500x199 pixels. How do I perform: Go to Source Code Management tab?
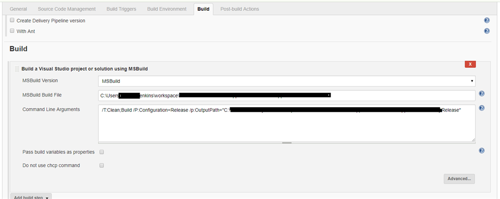point(66,9)
